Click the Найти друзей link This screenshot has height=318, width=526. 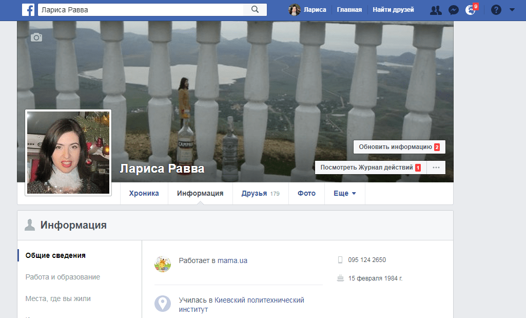click(x=393, y=10)
